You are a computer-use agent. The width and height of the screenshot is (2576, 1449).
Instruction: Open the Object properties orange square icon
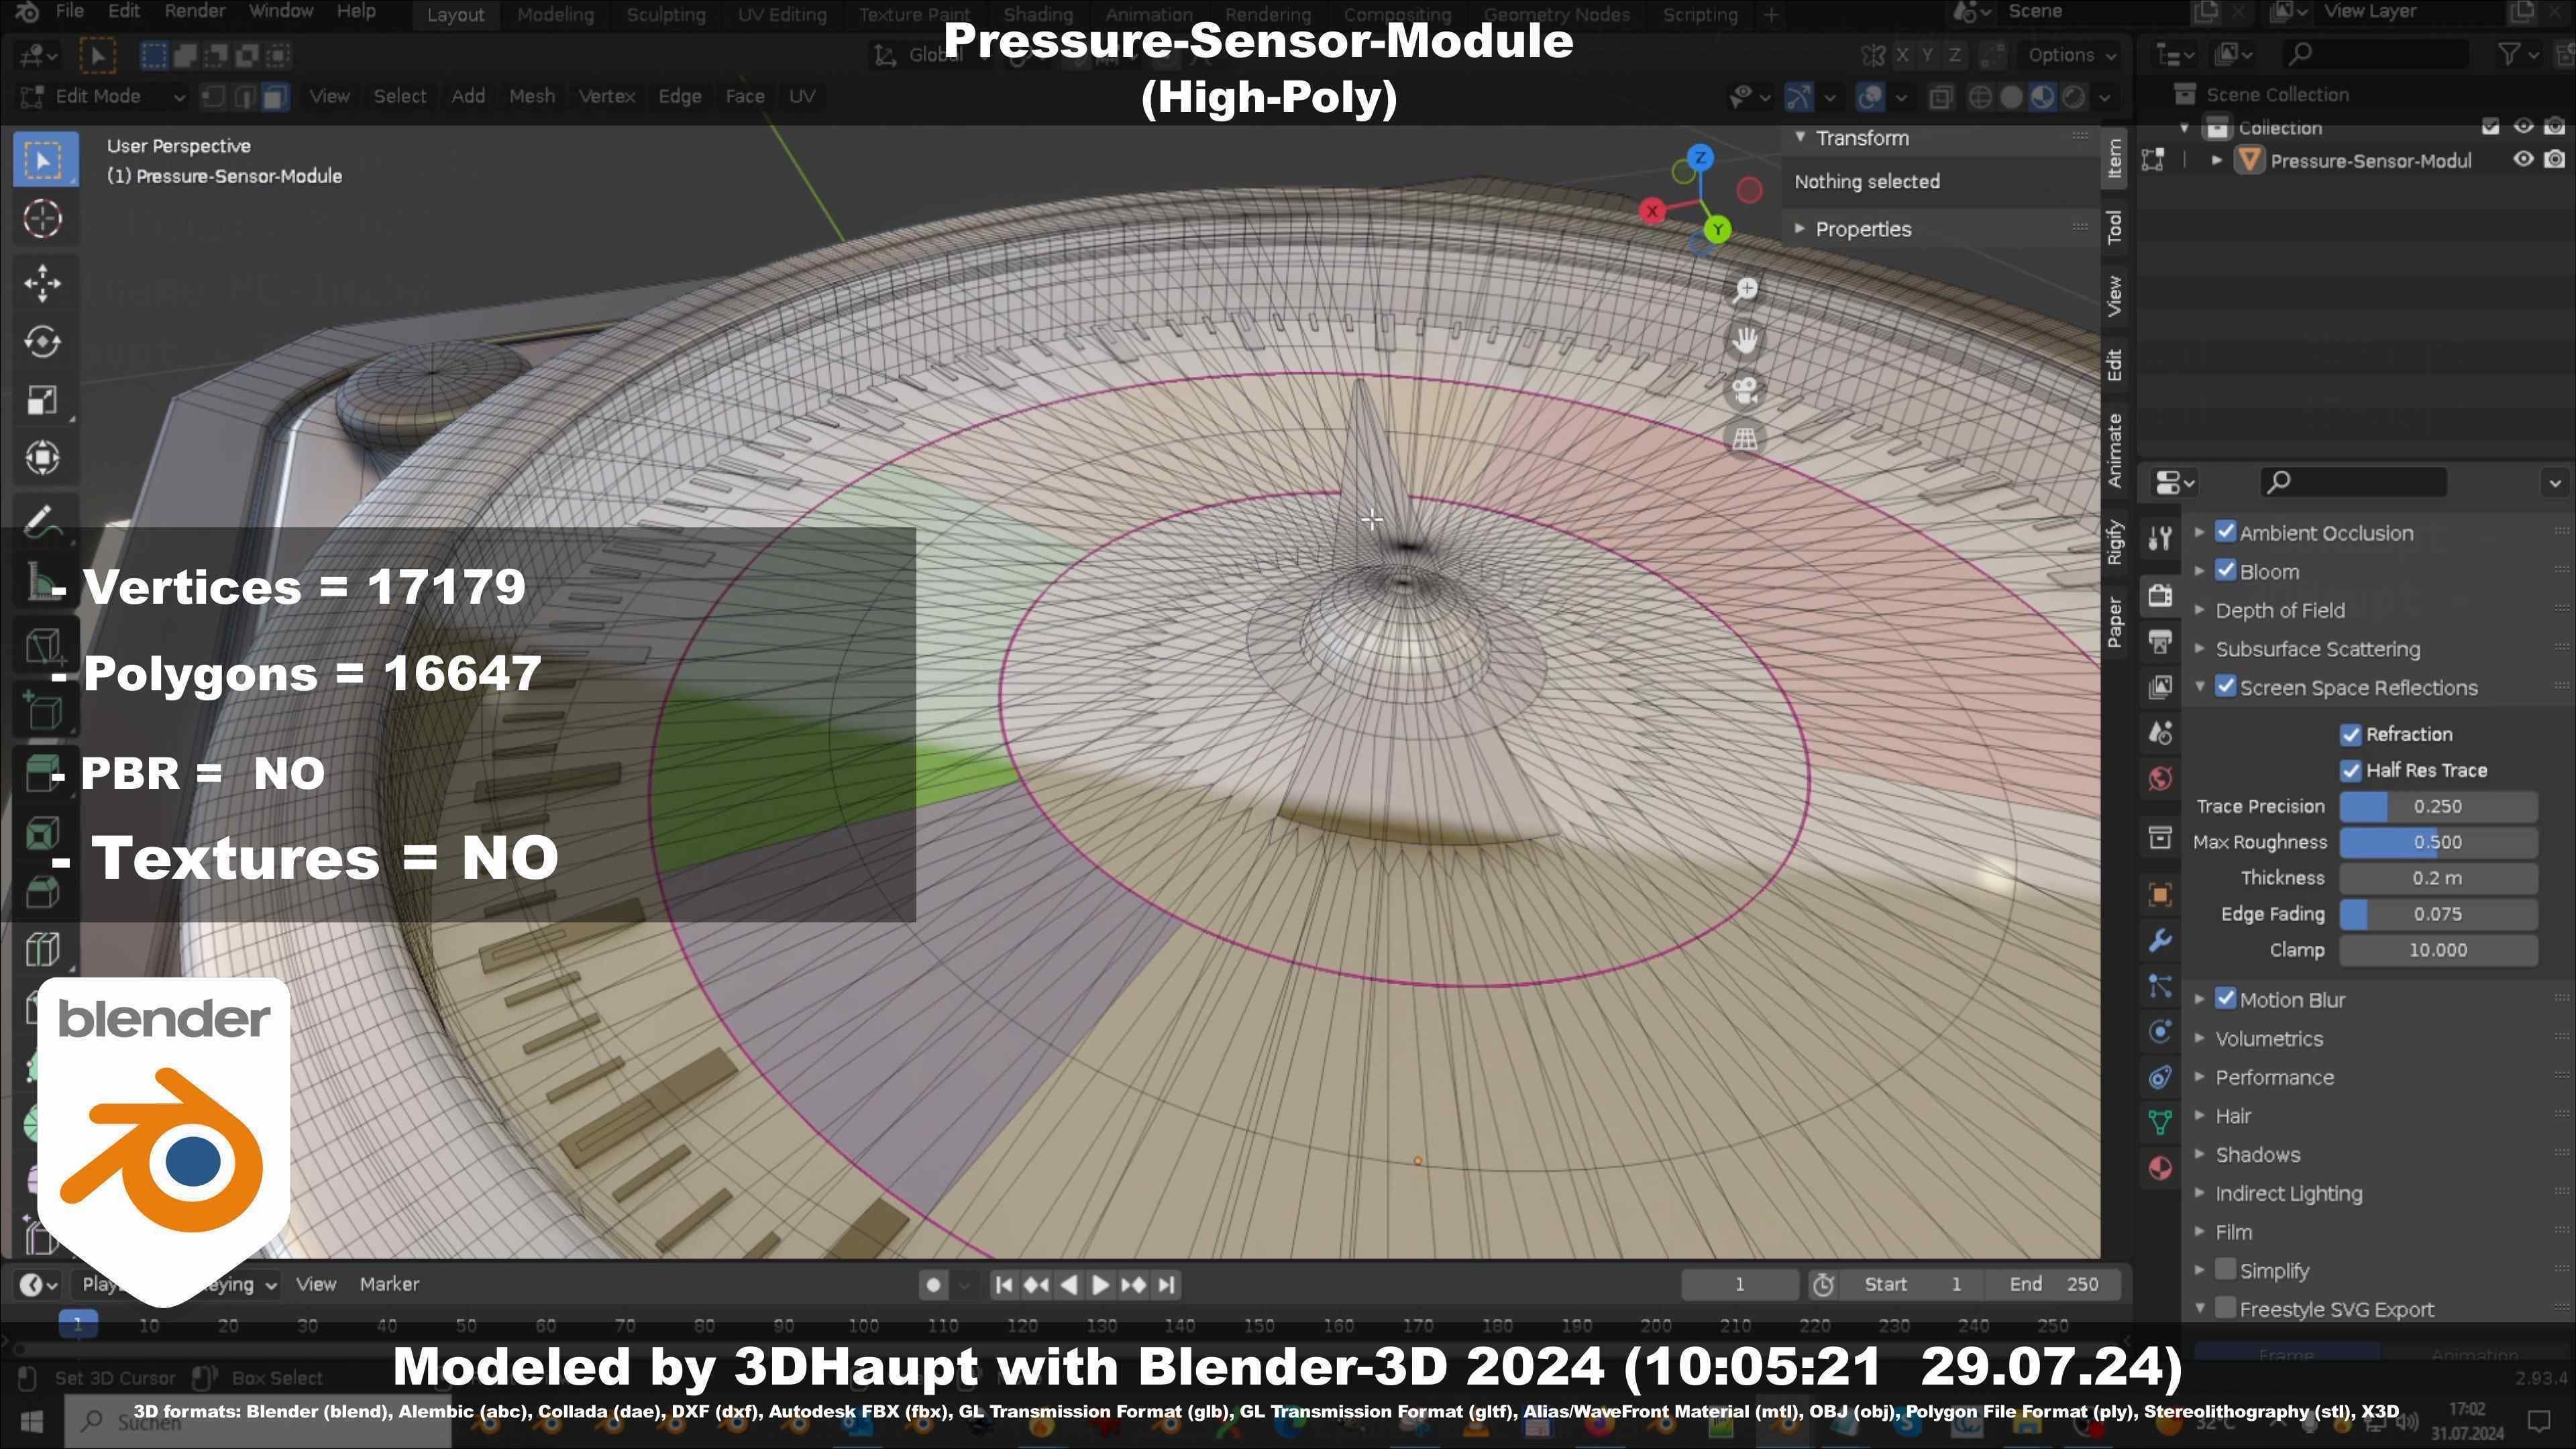[x=2160, y=895]
